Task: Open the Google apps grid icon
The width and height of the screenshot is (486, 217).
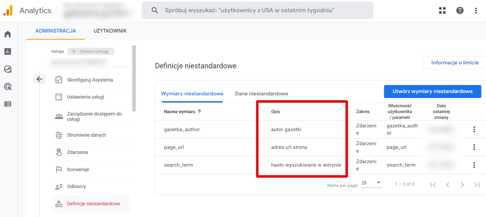Action: click(x=442, y=10)
